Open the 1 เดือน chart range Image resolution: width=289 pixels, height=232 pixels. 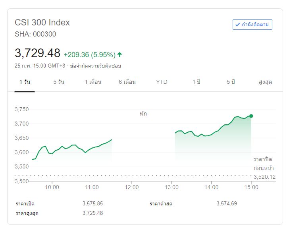[93, 82]
